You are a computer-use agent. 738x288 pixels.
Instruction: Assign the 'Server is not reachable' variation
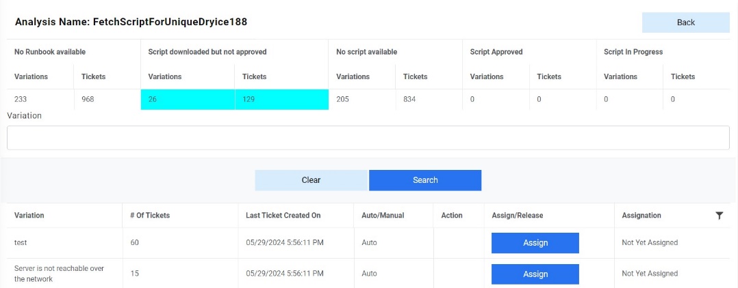[535, 274]
